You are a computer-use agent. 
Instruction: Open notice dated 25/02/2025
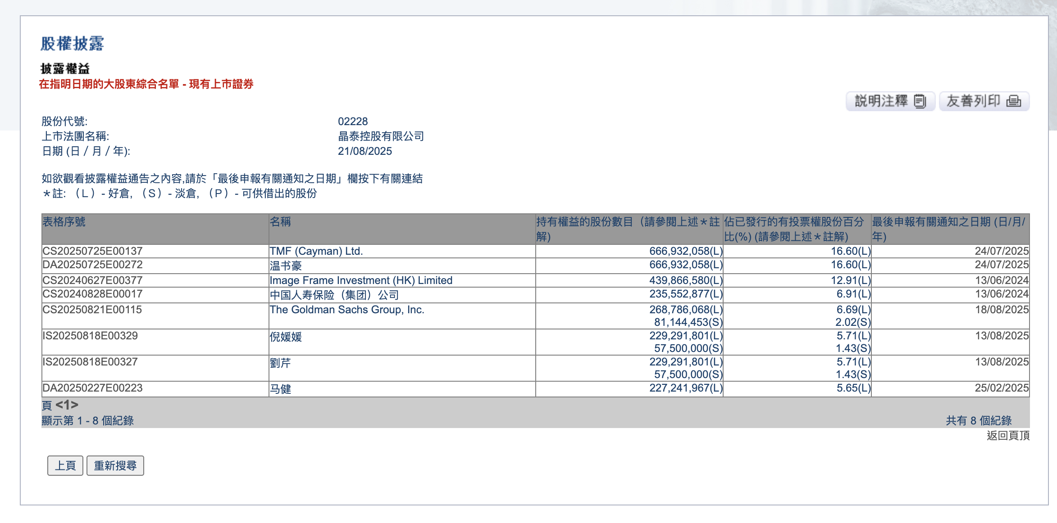tap(1002, 388)
